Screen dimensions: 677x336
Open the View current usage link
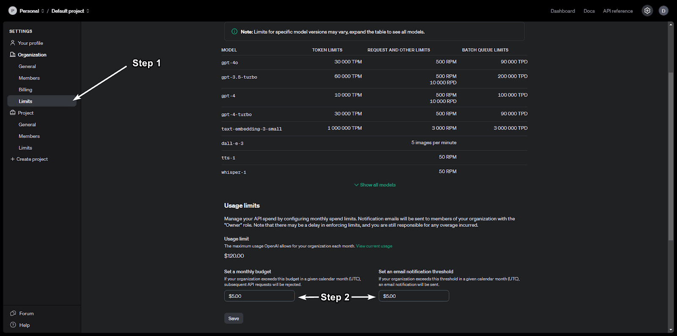pos(374,246)
